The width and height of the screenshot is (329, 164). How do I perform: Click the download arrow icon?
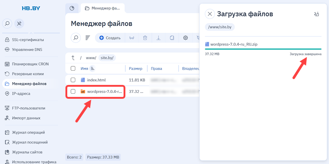158,38
